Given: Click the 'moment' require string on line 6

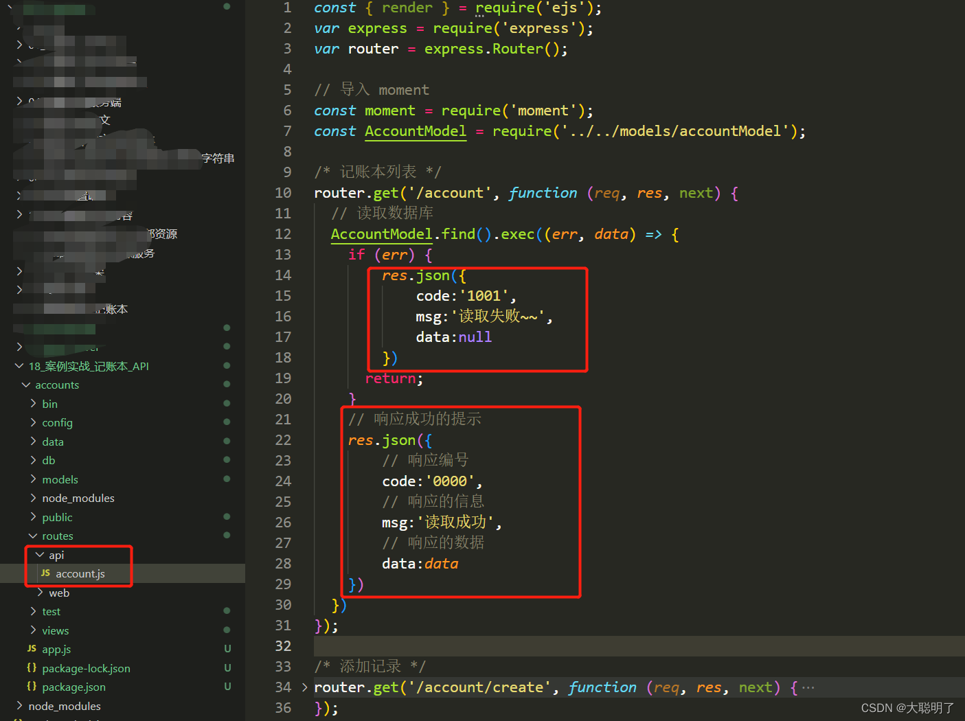Looking at the screenshot, I should coord(543,111).
